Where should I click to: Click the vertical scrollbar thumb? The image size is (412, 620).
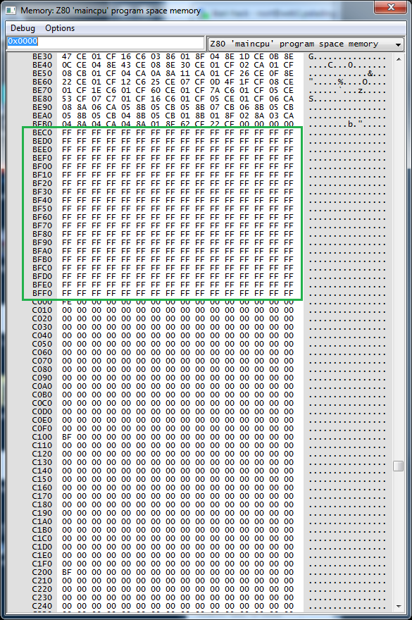[x=399, y=466]
